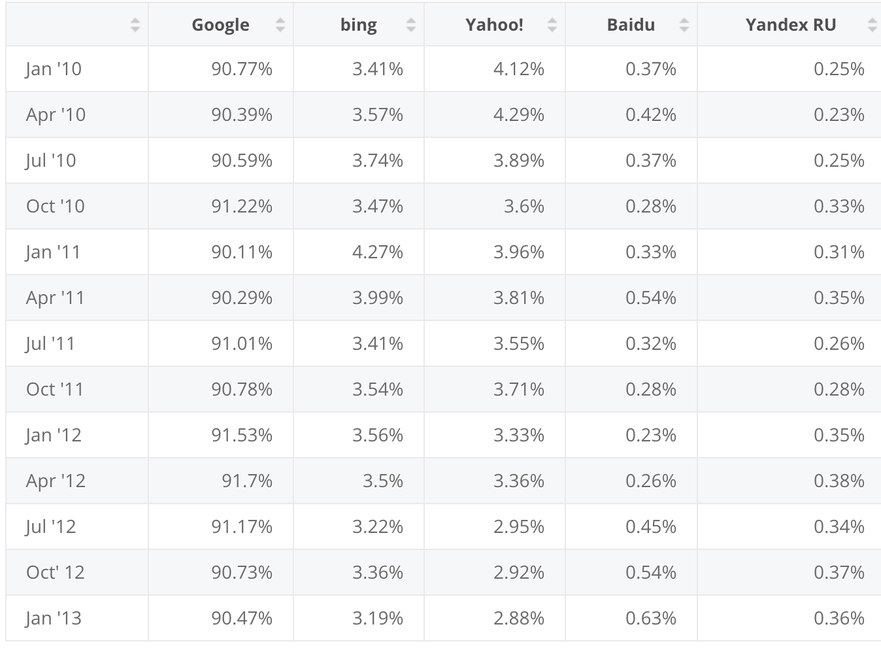Select bing's 4.27% cell for Jan '11
The image size is (881, 650).
click(378, 252)
